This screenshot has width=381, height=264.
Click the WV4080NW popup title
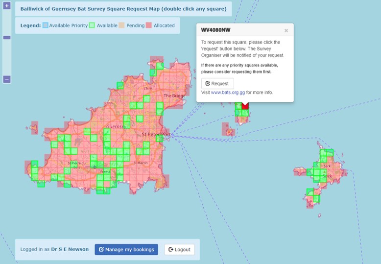[x=215, y=30]
